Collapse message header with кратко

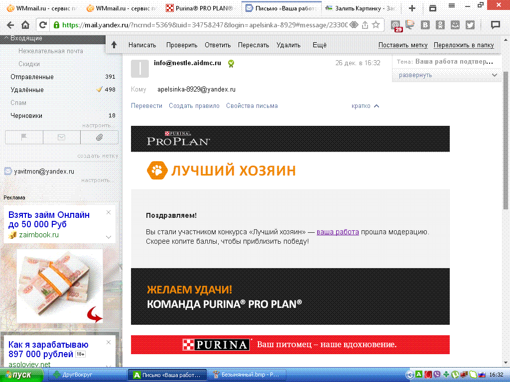tap(365, 106)
